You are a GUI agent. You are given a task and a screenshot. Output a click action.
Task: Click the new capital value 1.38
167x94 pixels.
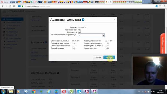[x=107, y=48]
